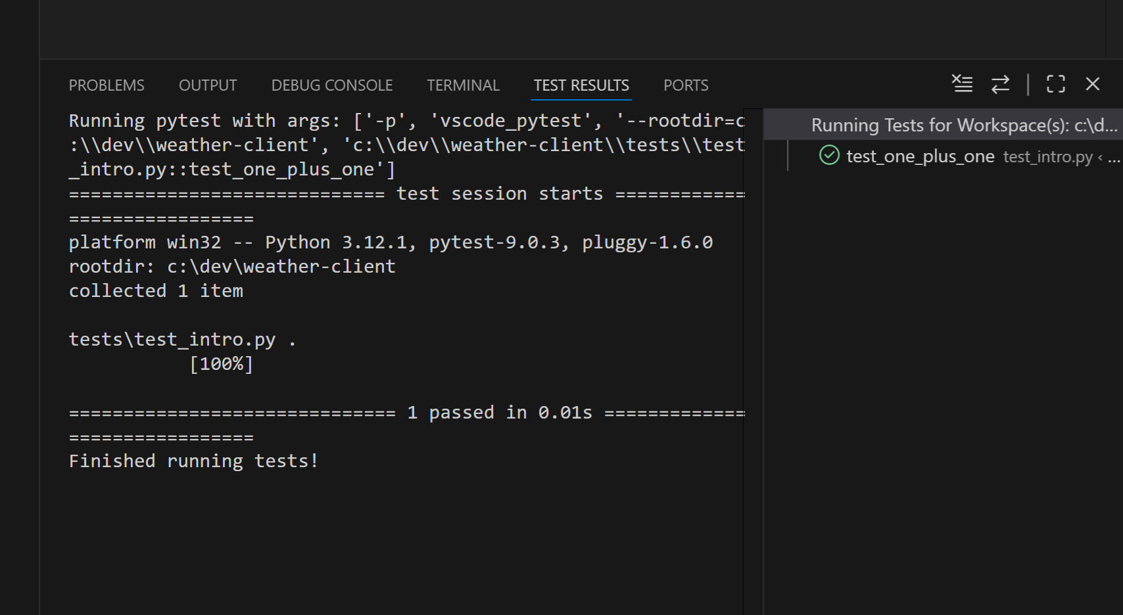Click the double-arrow swap icon in panel toolbar
The height and width of the screenshot is (615, 1123).
1000,84
